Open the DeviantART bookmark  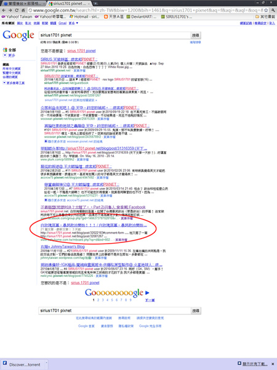click(x=142, y=17)
